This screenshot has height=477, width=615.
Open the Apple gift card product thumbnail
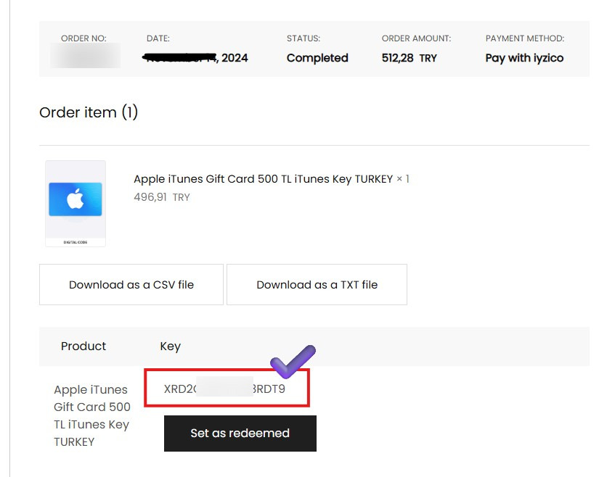(76, 203)
